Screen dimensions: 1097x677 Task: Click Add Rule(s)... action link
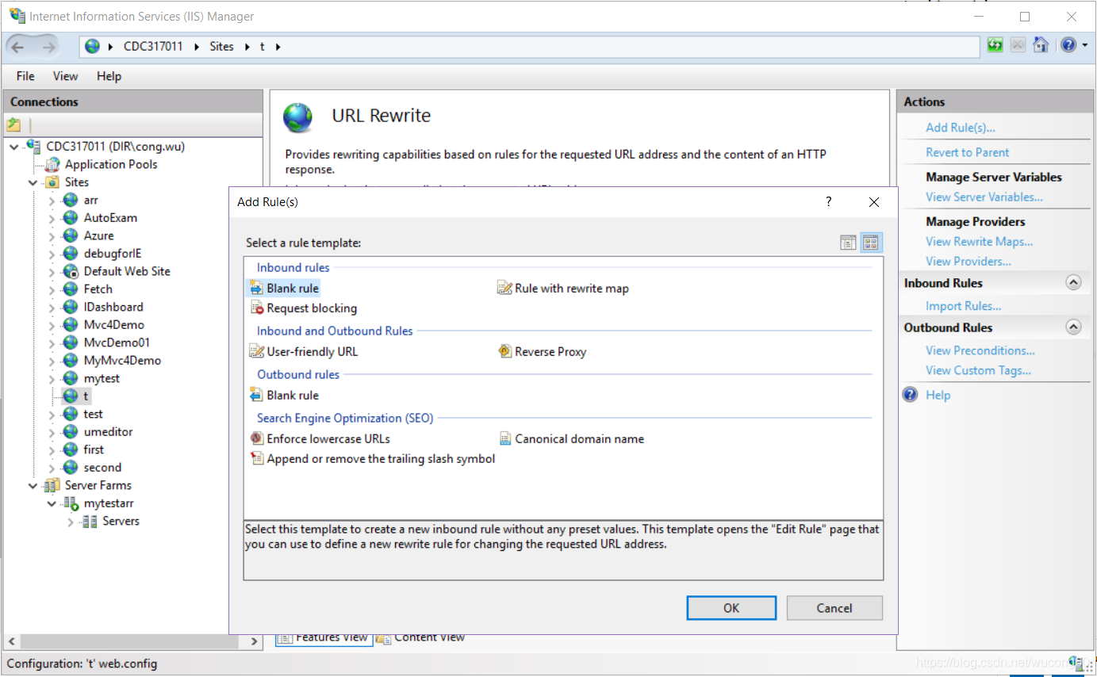click(961, 128)
